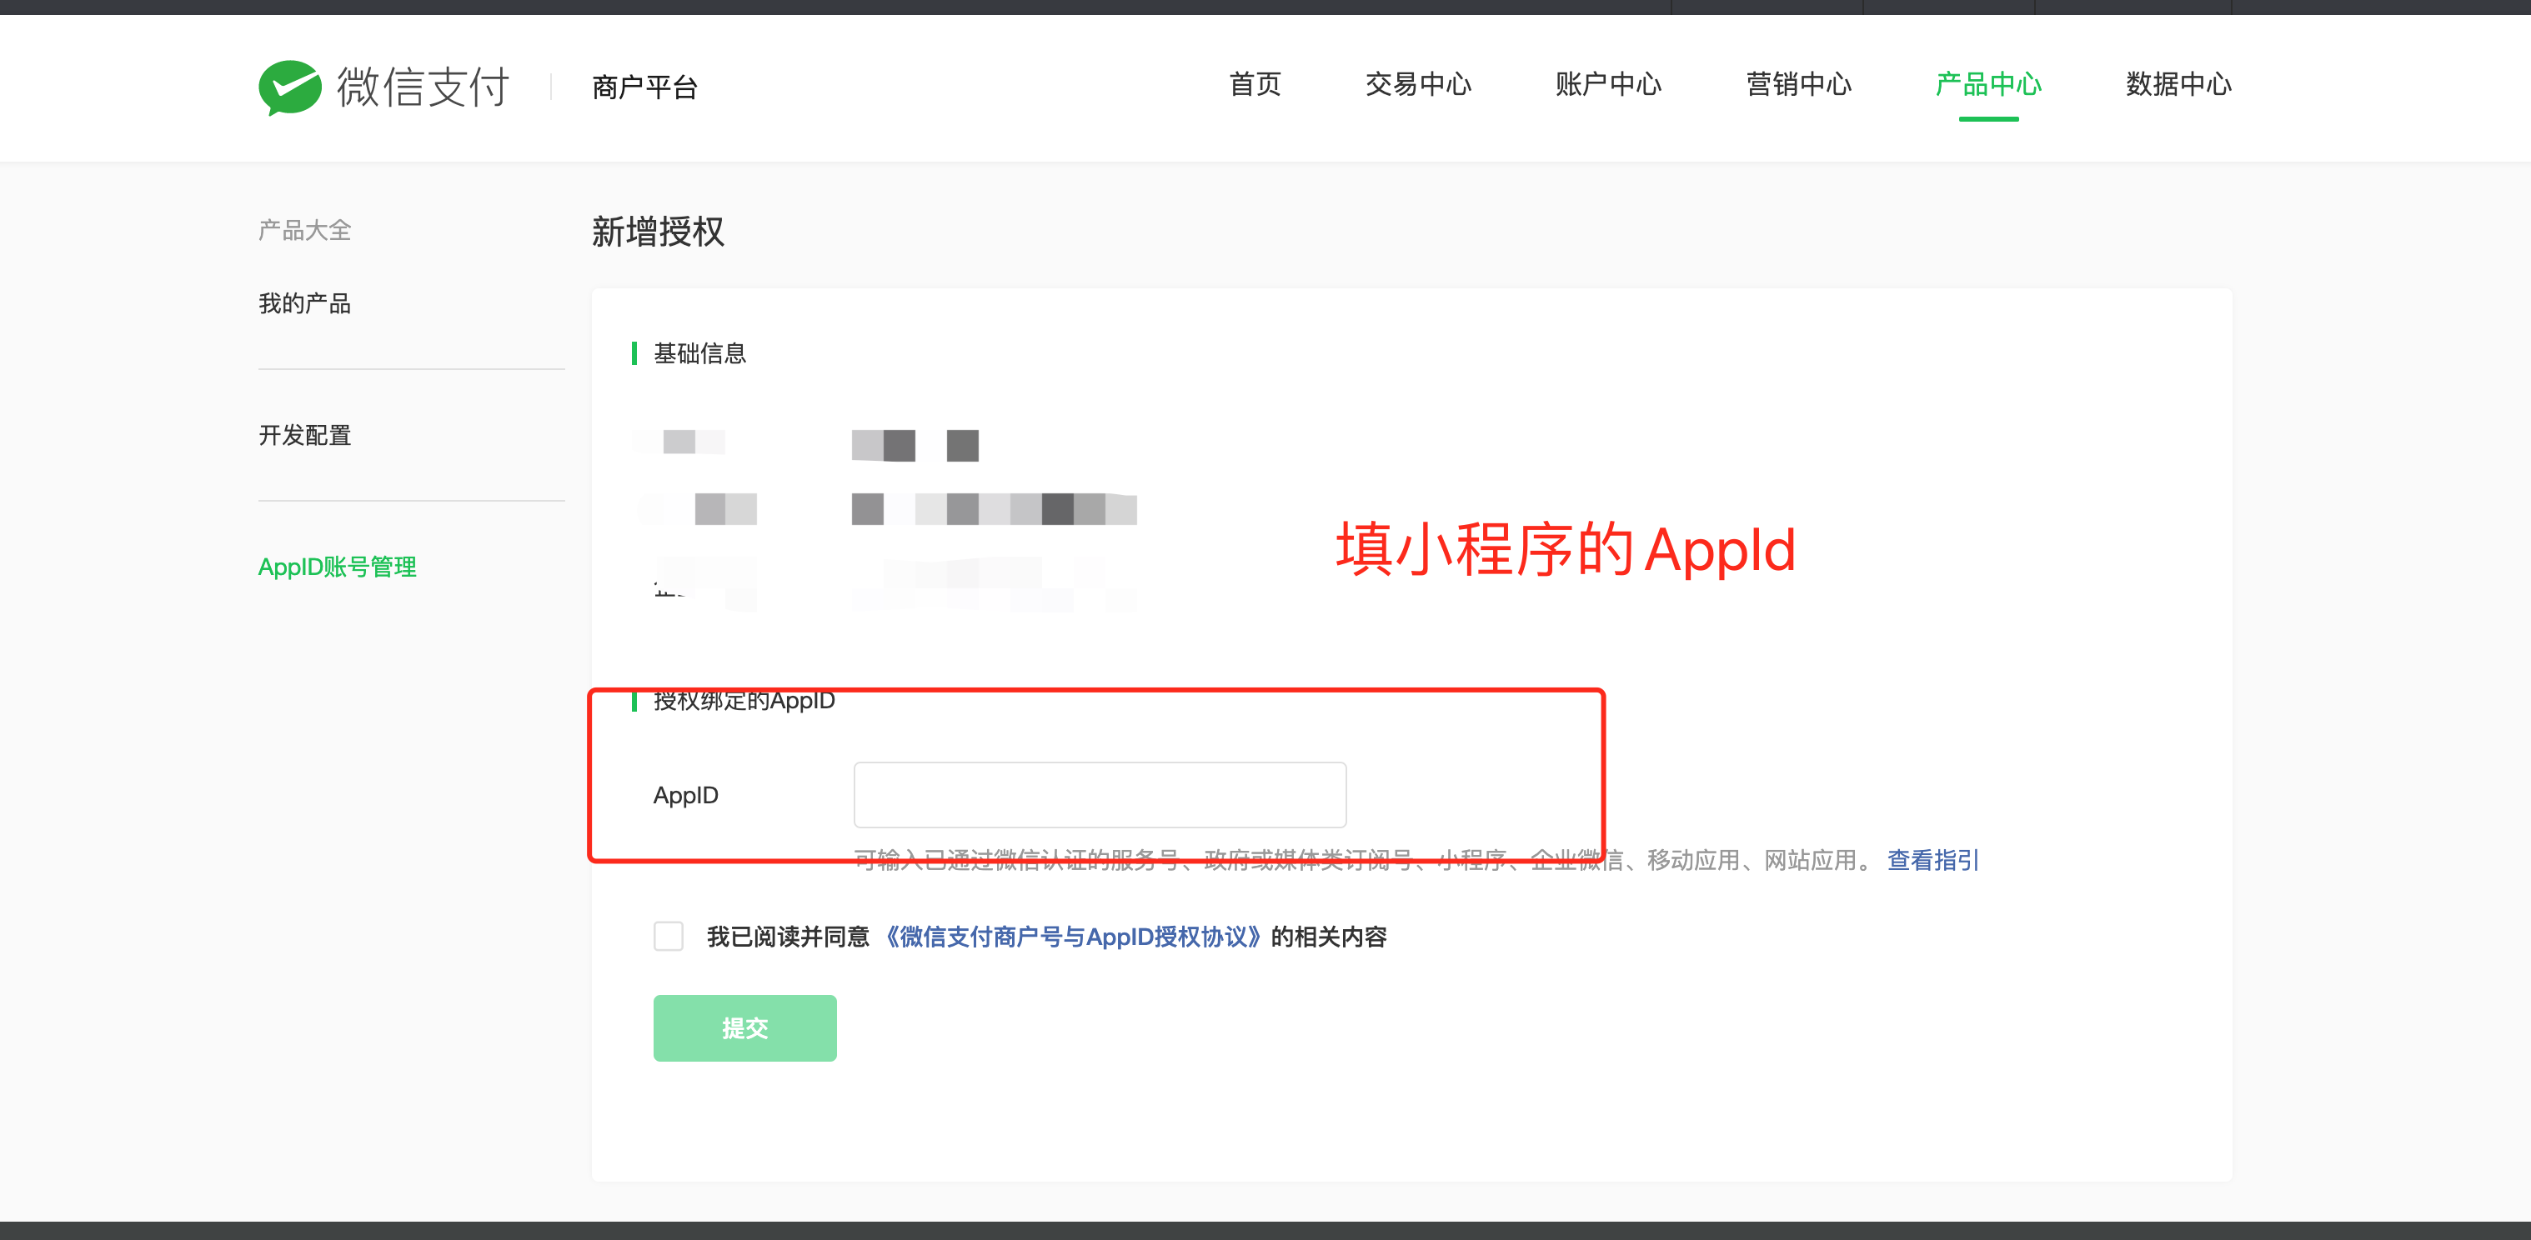Viewport: 2531px width, 1240px height.
Task: Click 产品大全 sidebar heading
Action: click(304, 231)
